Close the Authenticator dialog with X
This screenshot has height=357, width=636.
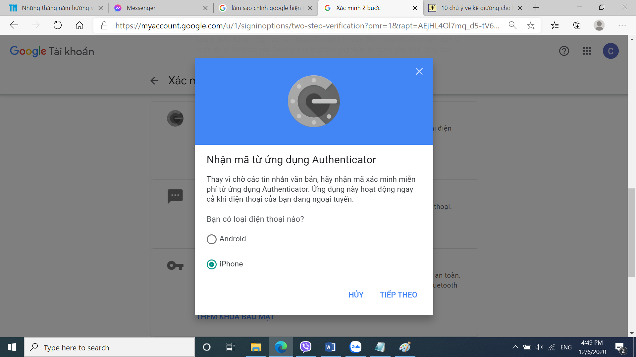419,71
